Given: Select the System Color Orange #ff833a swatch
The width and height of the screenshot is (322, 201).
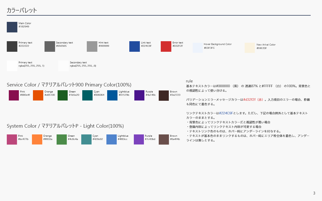Looking at the screenshot, I should [x=37, y=139].
